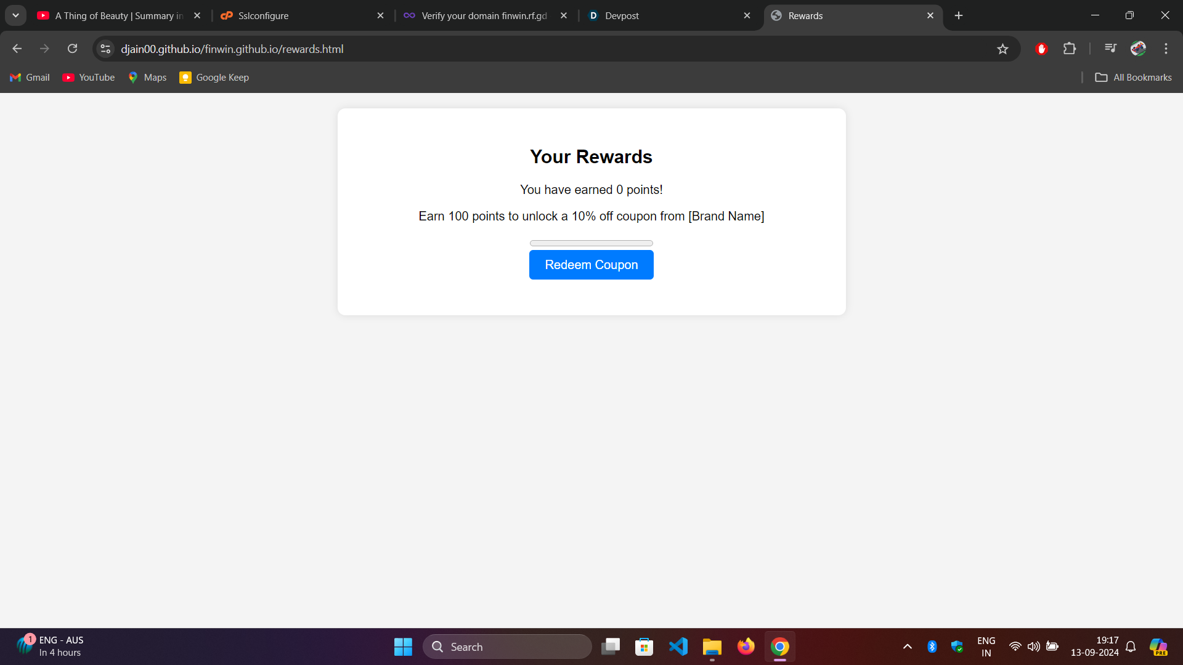
Task: Open the Gmail bookmark
Action: (30, 78)
